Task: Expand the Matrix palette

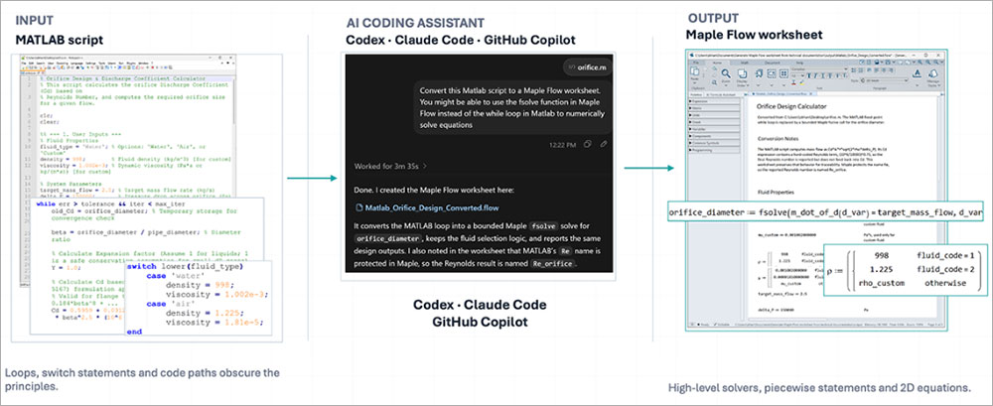Action: (x=714, y=108)
